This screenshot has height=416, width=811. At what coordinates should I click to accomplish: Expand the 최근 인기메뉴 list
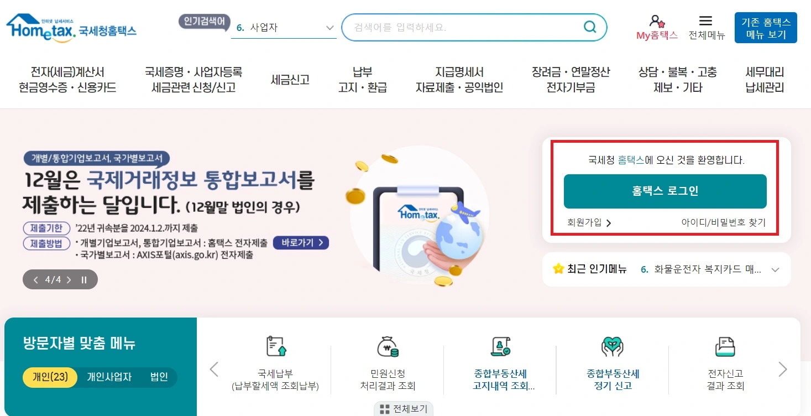776,269
